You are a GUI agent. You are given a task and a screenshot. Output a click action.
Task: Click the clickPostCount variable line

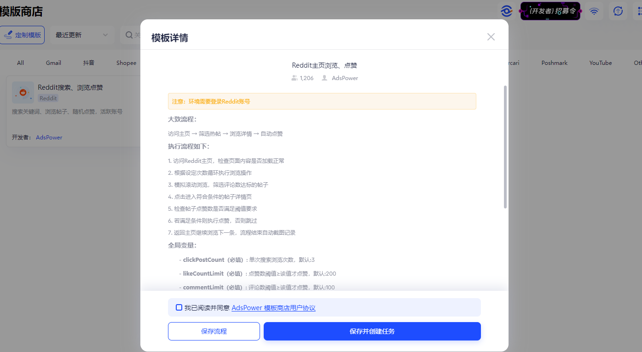(247, 260)
